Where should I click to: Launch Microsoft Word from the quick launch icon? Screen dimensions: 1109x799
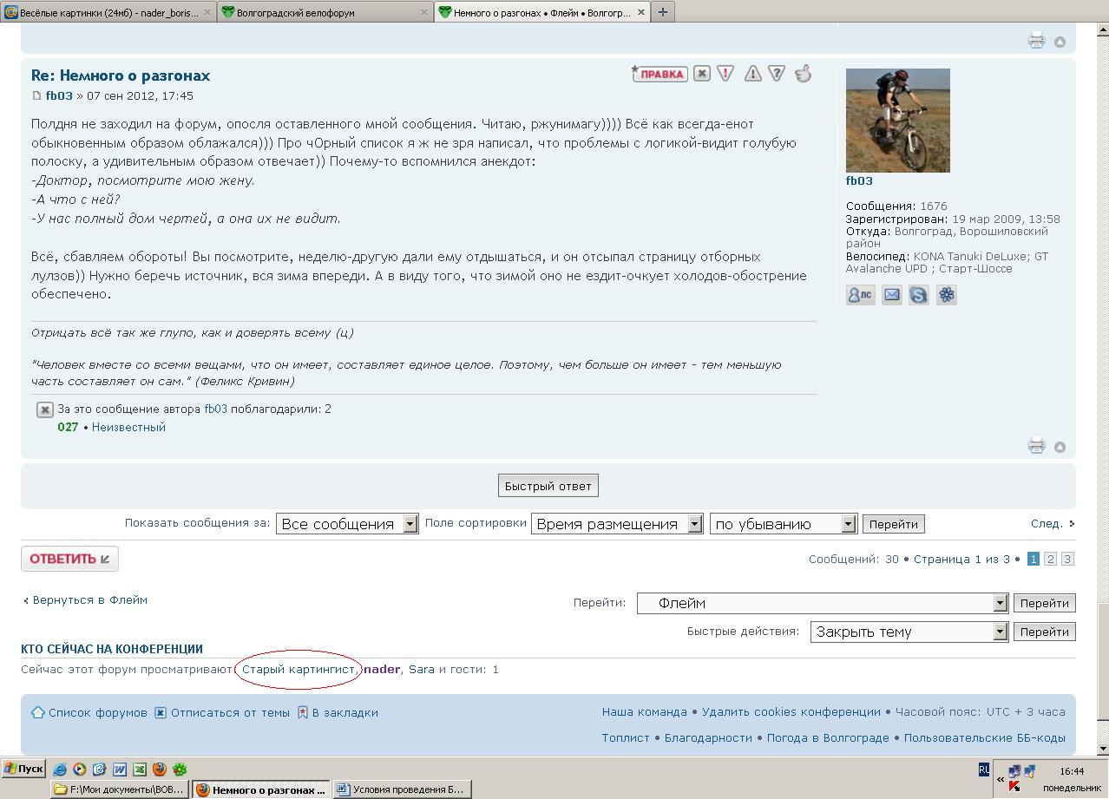tap(120, 769)
